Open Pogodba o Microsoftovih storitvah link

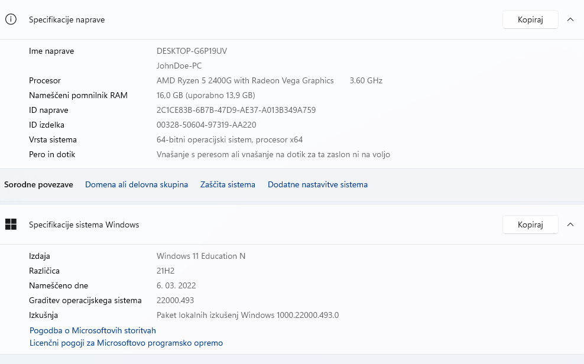click(x=92, y=330)
